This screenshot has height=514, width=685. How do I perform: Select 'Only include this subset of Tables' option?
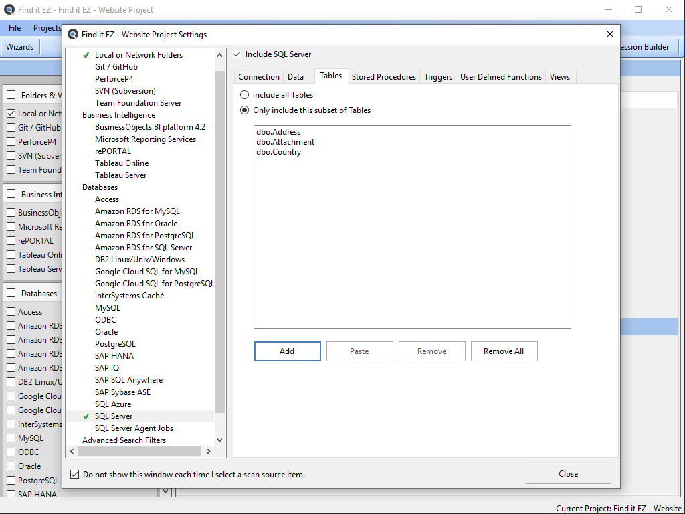[245, 110]
